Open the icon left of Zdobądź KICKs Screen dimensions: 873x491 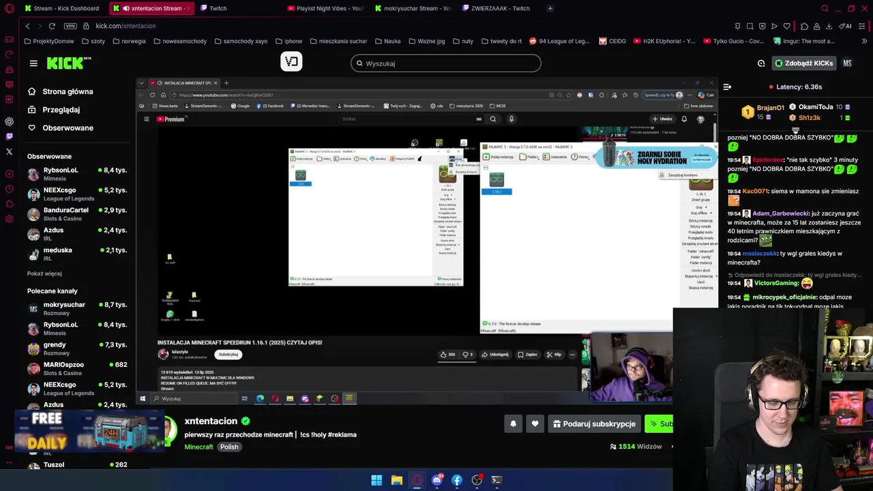click(761, 63)
